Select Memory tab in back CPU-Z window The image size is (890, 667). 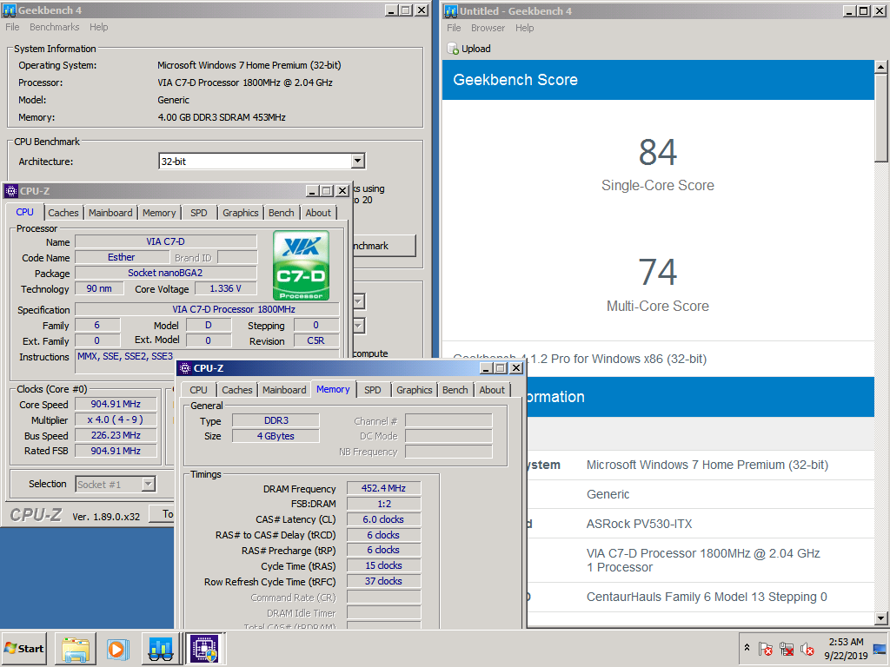click(159, 213)
